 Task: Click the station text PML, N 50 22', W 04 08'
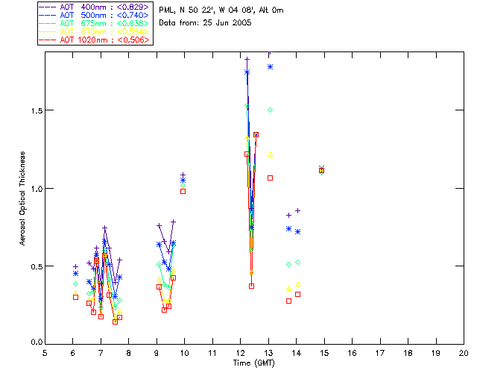[x=207, y=10]
